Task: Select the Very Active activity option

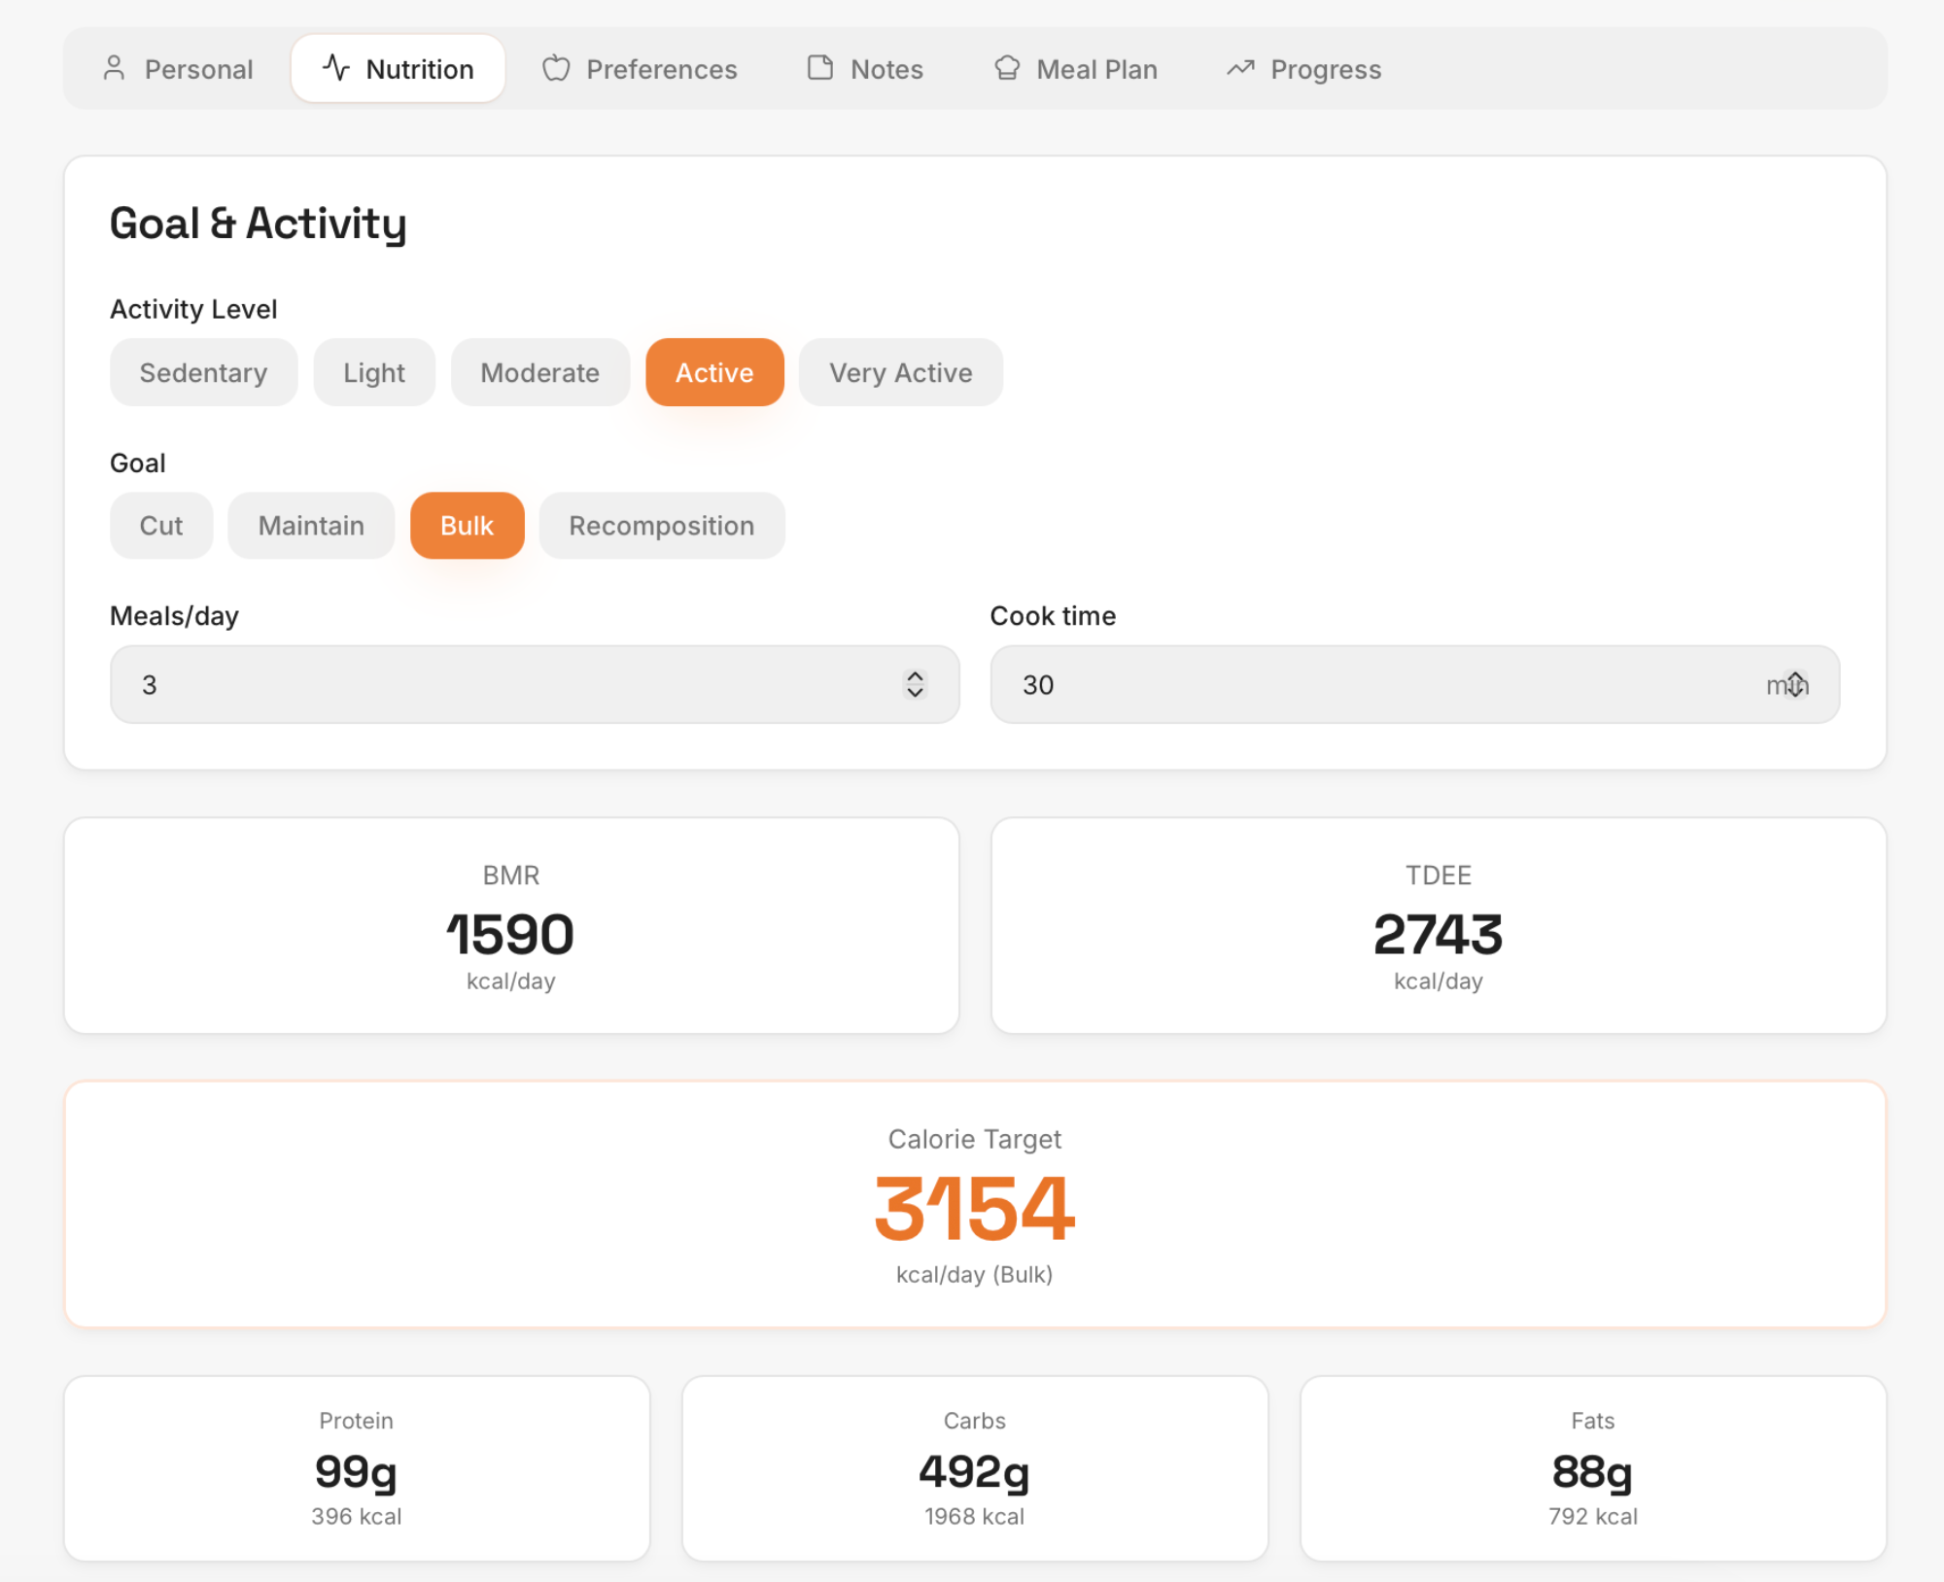Action: coord(900,372)
